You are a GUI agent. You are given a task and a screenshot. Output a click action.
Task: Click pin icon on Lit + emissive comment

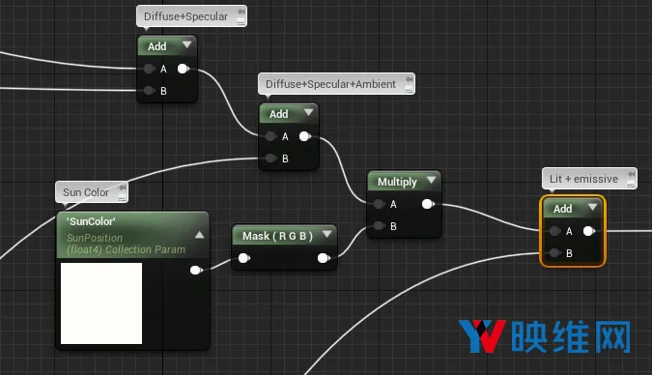(x=631, y=174)
